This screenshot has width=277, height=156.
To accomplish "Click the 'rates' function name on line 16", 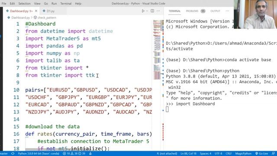I will tap(45, 134).
